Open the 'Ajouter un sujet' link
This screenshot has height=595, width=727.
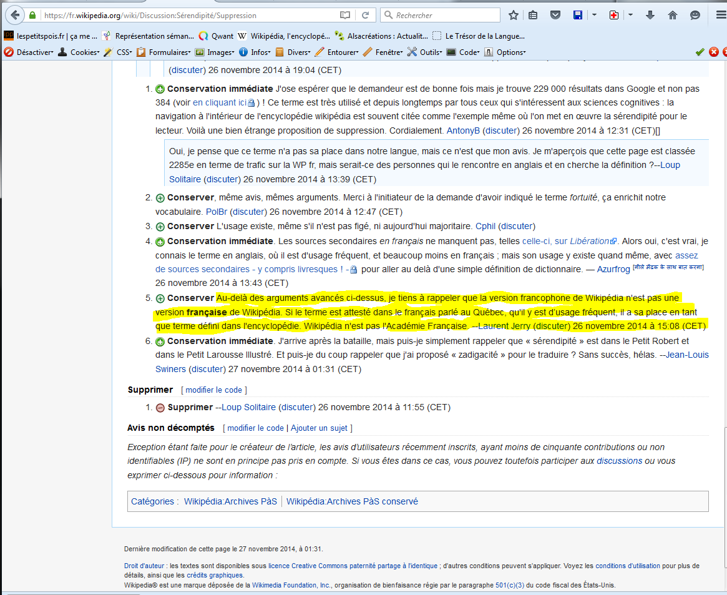(320, 428)
